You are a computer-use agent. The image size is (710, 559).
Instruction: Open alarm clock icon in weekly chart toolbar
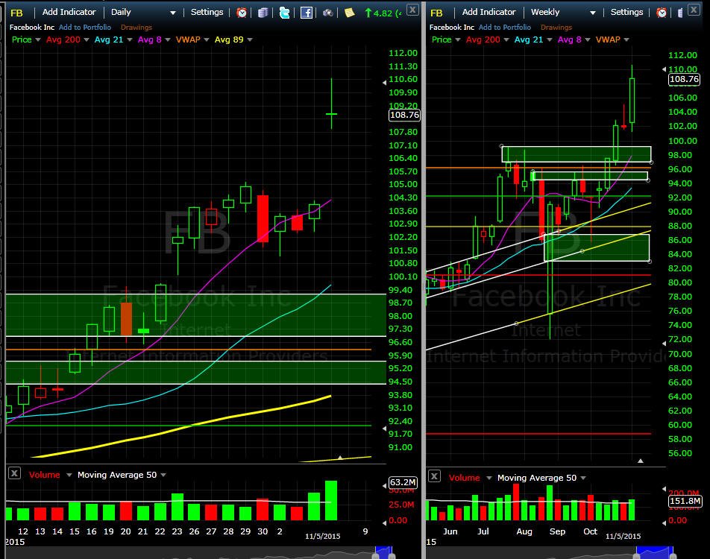pyautogui.click(x=662, y=13)
